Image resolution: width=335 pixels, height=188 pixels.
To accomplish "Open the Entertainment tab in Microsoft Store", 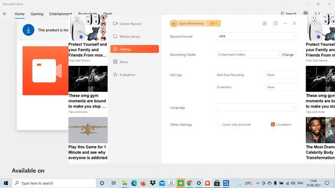I will [x=61, y=14].
